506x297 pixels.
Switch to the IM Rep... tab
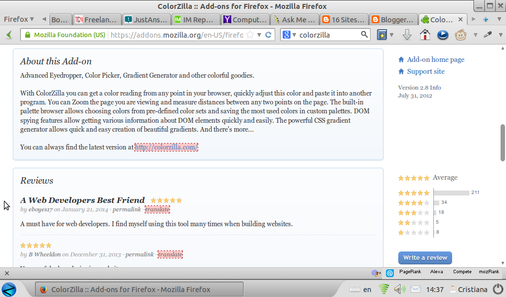pos(196,20)
